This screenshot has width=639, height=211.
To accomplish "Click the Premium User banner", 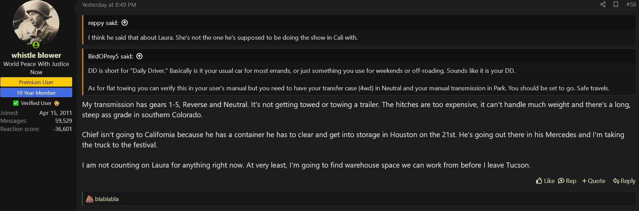I will coord(36,82).
